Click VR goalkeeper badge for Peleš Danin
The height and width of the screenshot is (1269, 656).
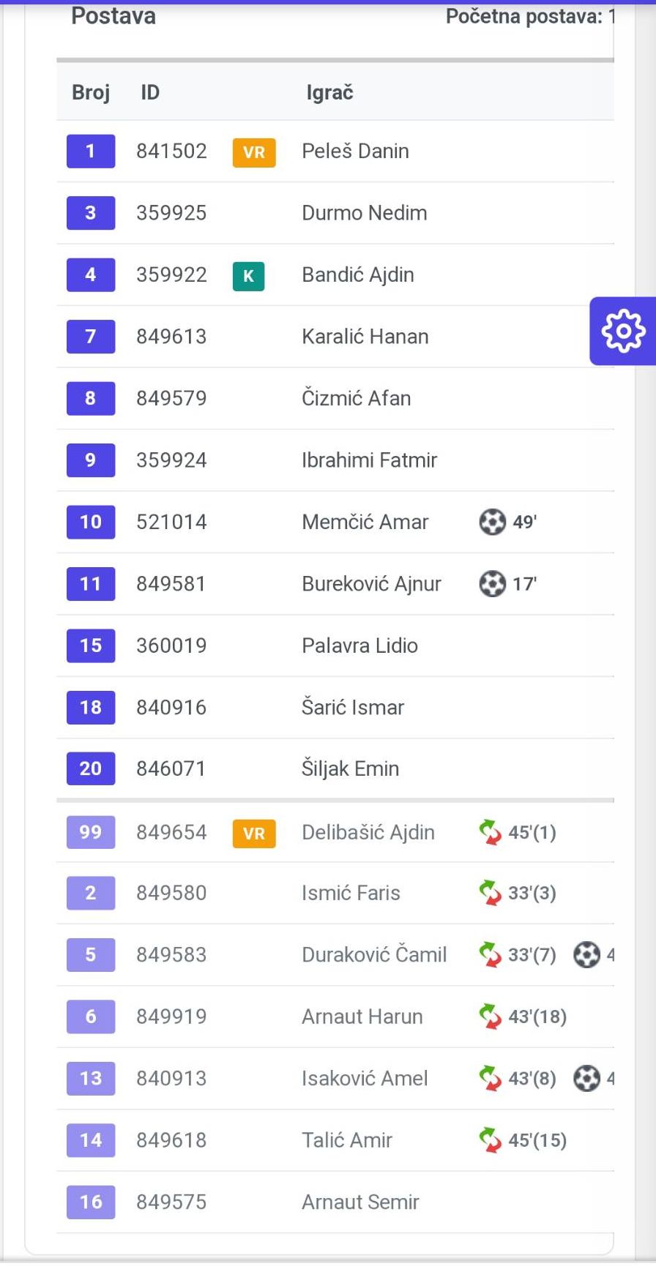pyautogui.click(x=254, y=152)
